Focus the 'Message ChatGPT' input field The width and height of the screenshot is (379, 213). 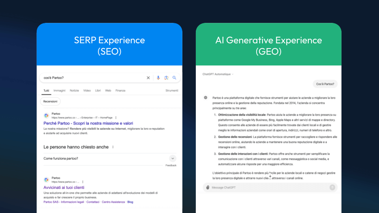(270, 187)
